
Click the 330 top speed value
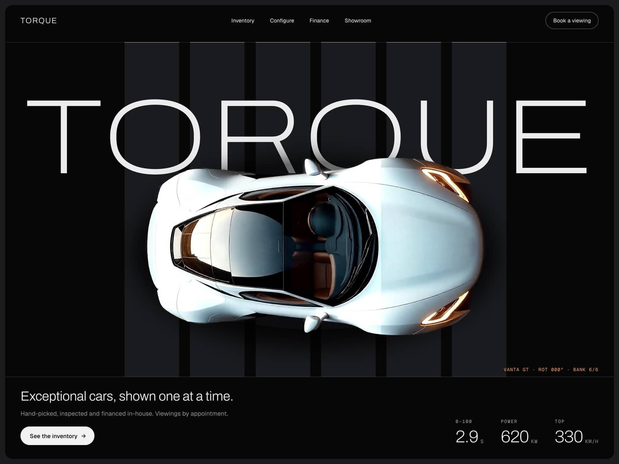[x=569, y=437]
